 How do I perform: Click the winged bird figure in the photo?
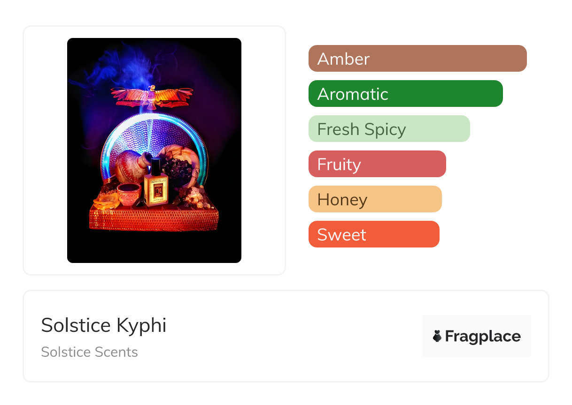152,95
